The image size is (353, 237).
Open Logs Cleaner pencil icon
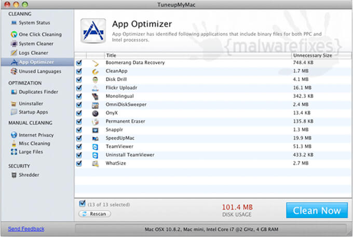14,53
